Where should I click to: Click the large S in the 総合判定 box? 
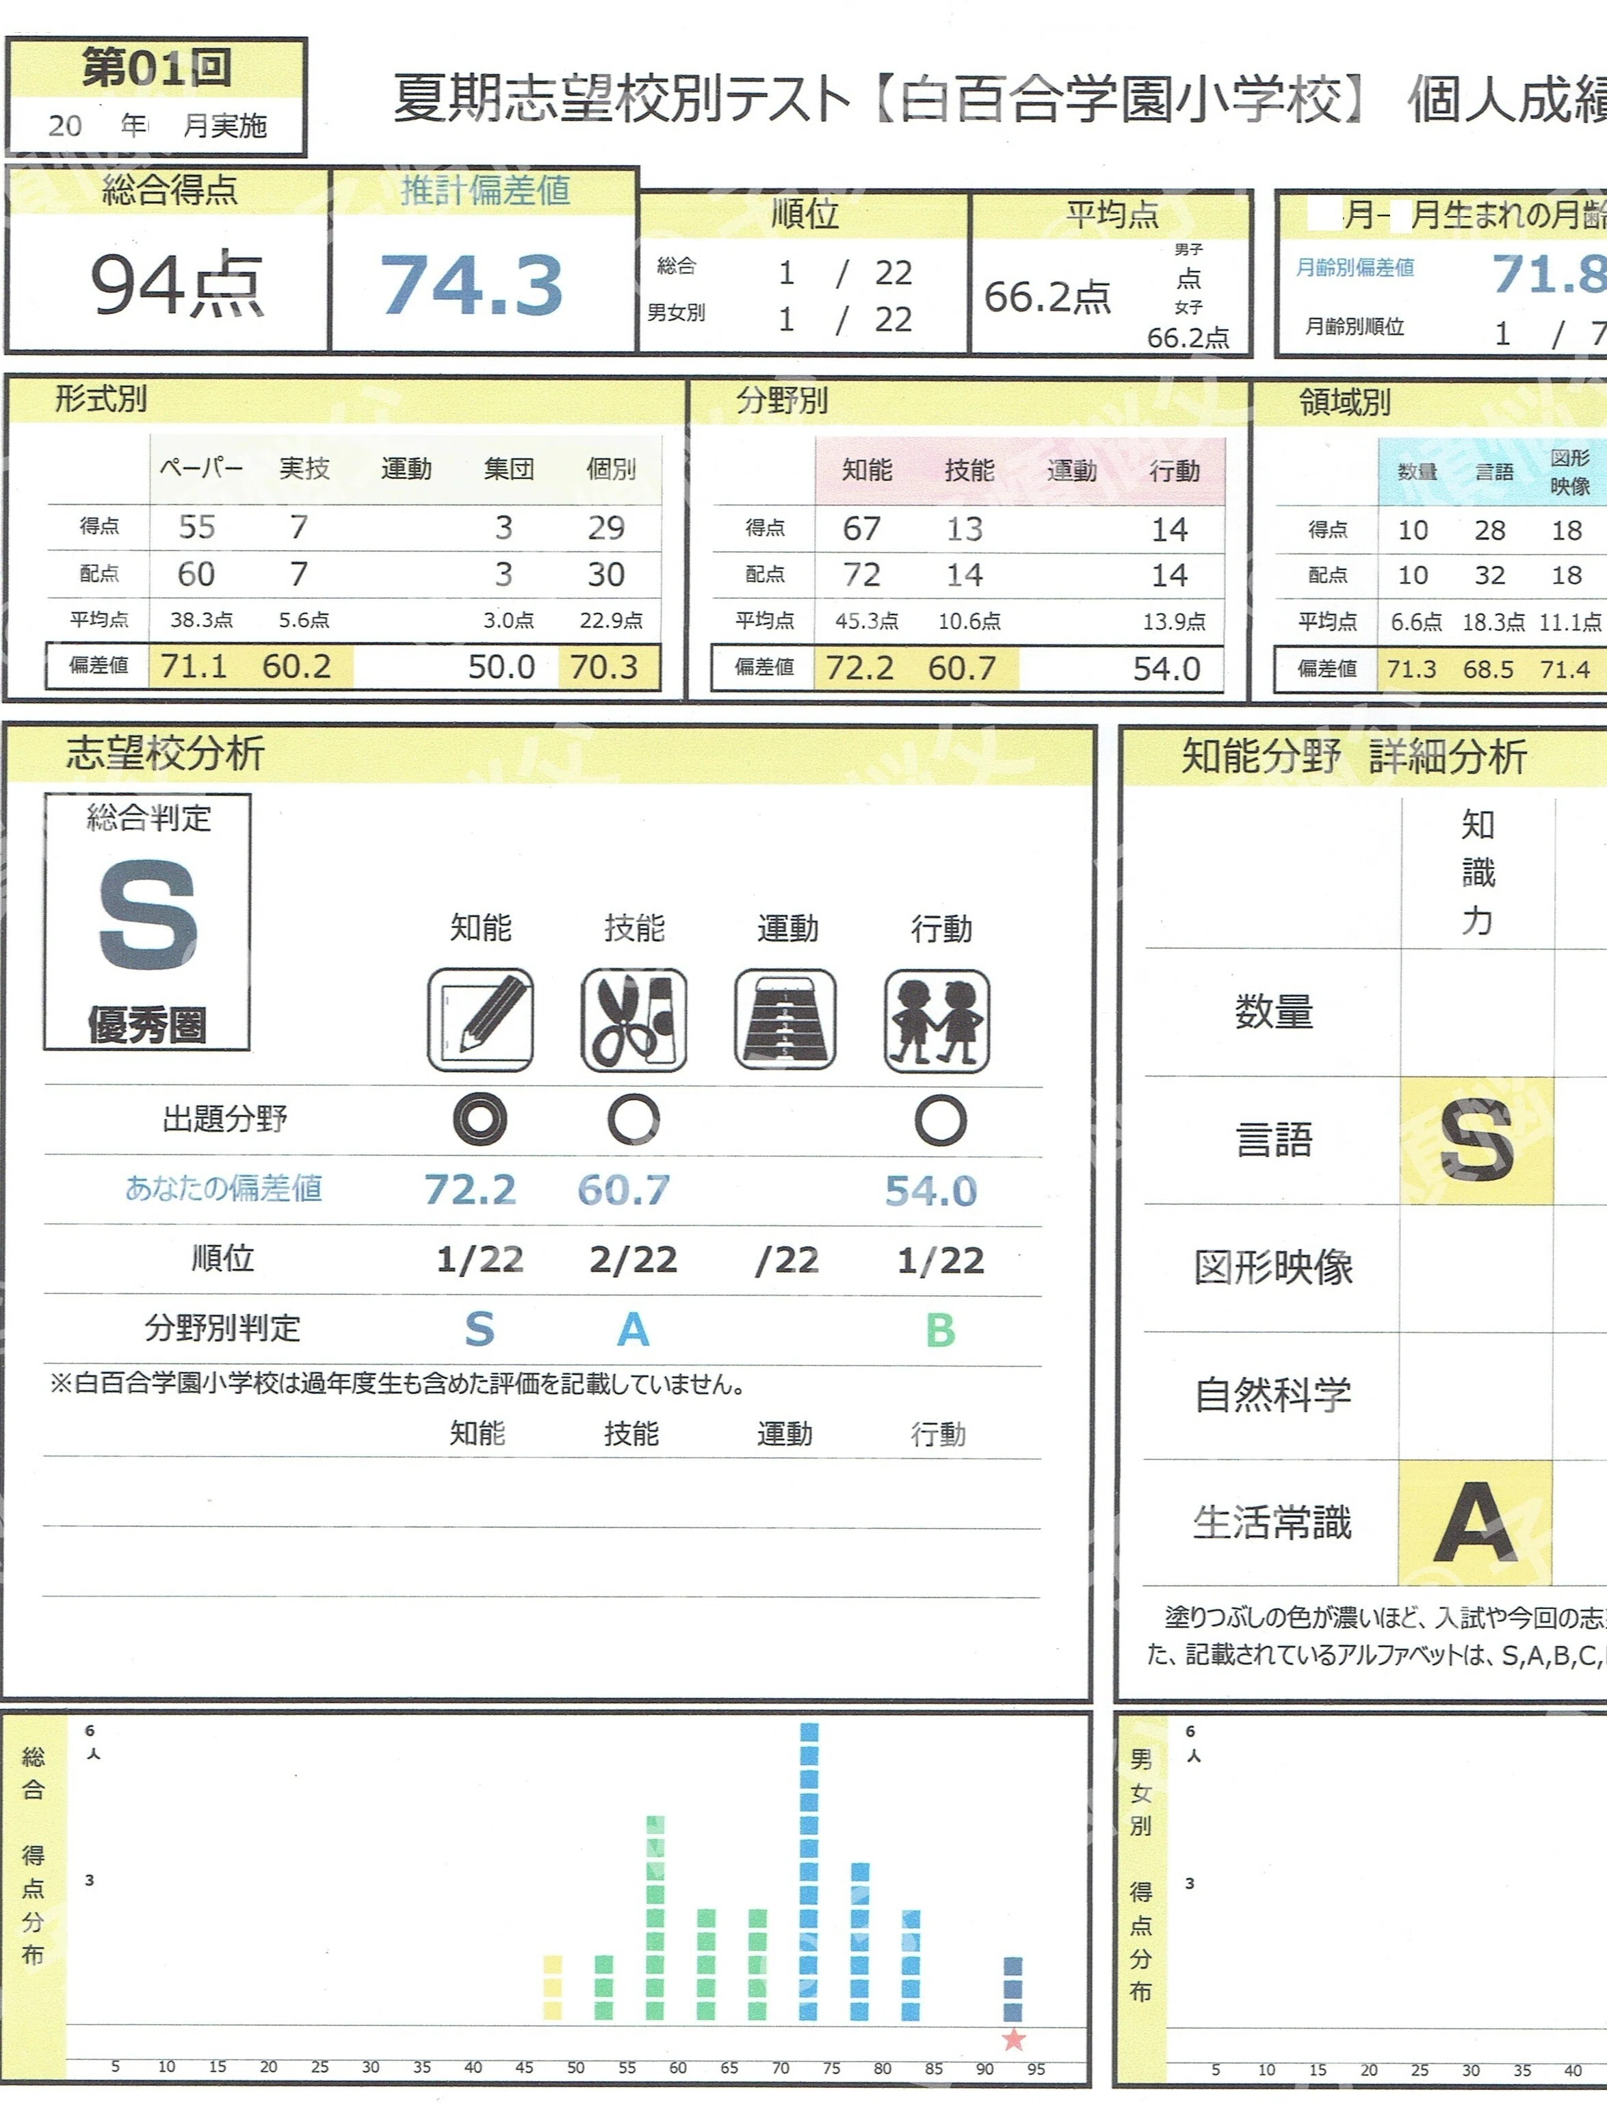point(148,915)
